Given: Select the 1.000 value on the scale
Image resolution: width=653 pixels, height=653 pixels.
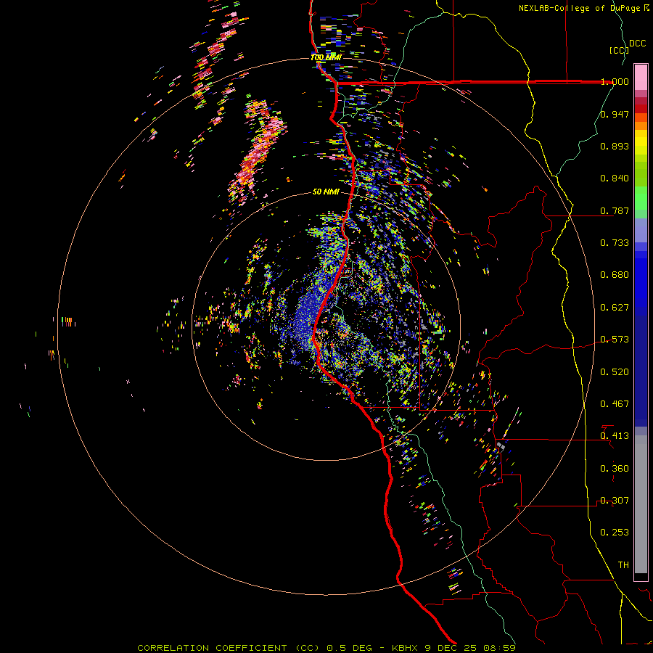Looking at the screenshot, I should pos(615,81).
